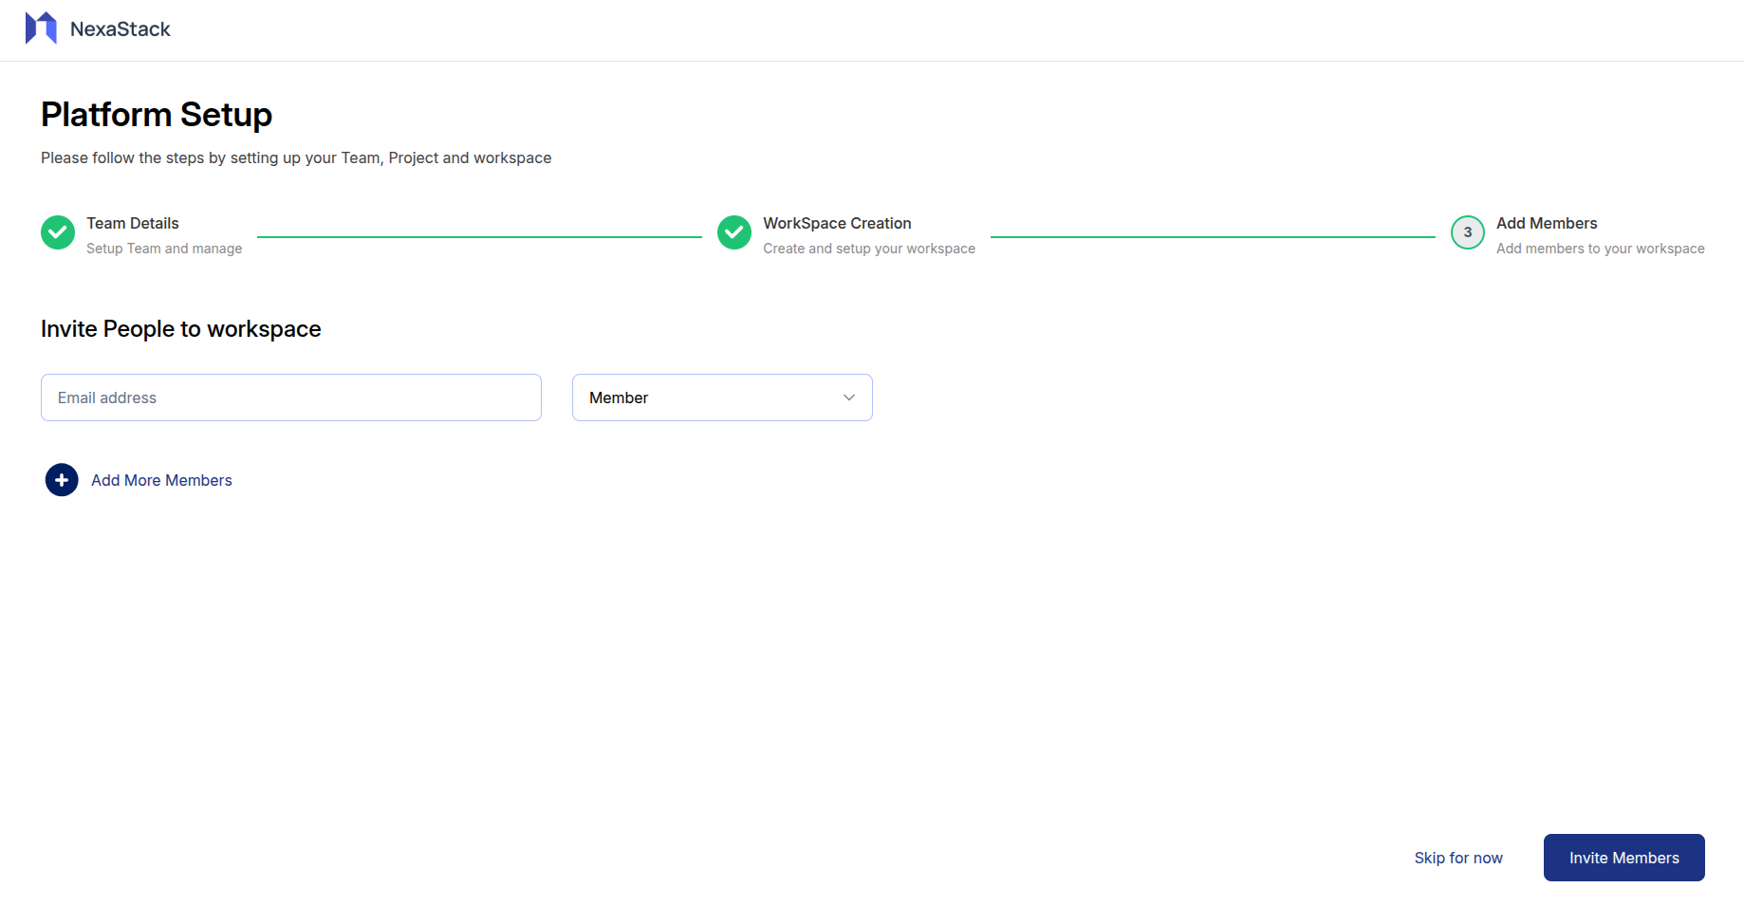Click the Skip for now link
This screenshot has width=1744, height=906.
pyautogui.click(x=1458, y=857)
